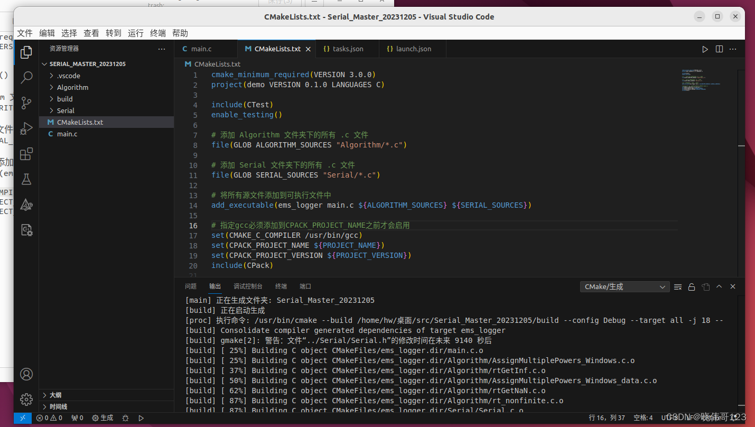Open the Explorer view in activity bar
Image resolution: width=755 pixels, height=427 pixels.
[26, 52]
